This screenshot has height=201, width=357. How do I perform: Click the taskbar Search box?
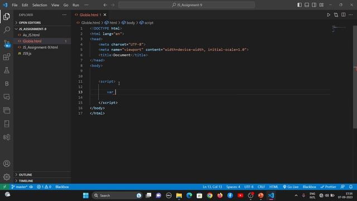click(117, 195)
